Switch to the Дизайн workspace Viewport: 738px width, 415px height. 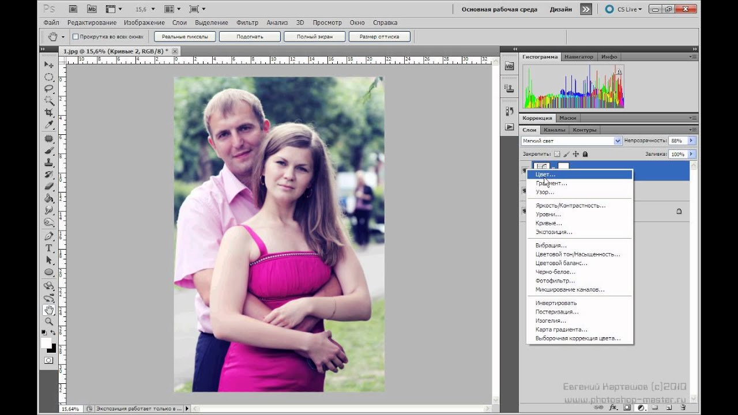click(x=561, y=9)
